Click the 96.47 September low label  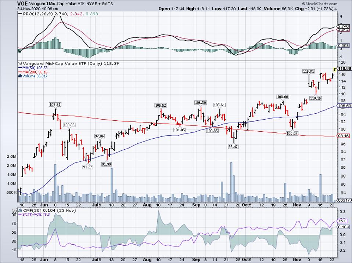pyautogui.click(x=233, y=147)
